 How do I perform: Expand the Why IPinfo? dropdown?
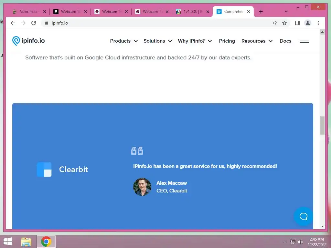point(195,41)
